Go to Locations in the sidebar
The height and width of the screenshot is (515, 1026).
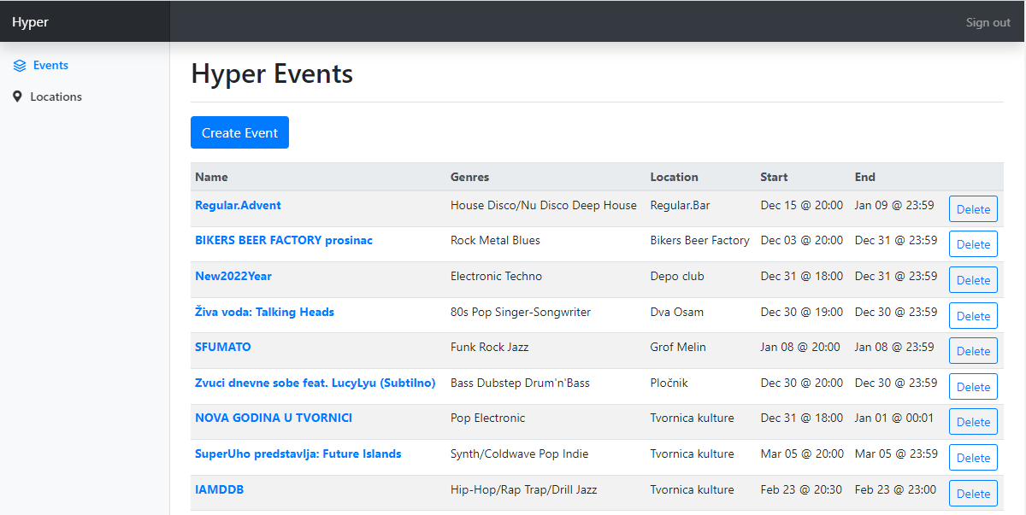56,97
